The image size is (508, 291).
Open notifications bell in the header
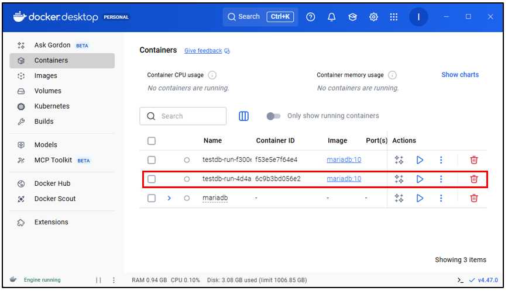(x=332, y=17)
